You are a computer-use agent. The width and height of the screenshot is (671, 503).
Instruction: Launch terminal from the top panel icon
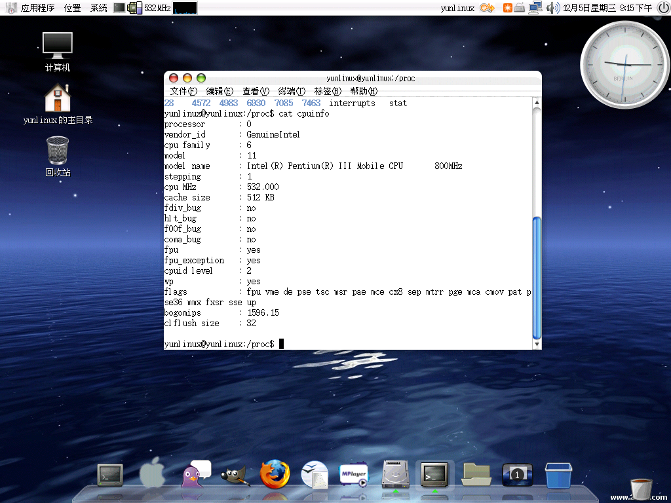(x=119, y=8)
